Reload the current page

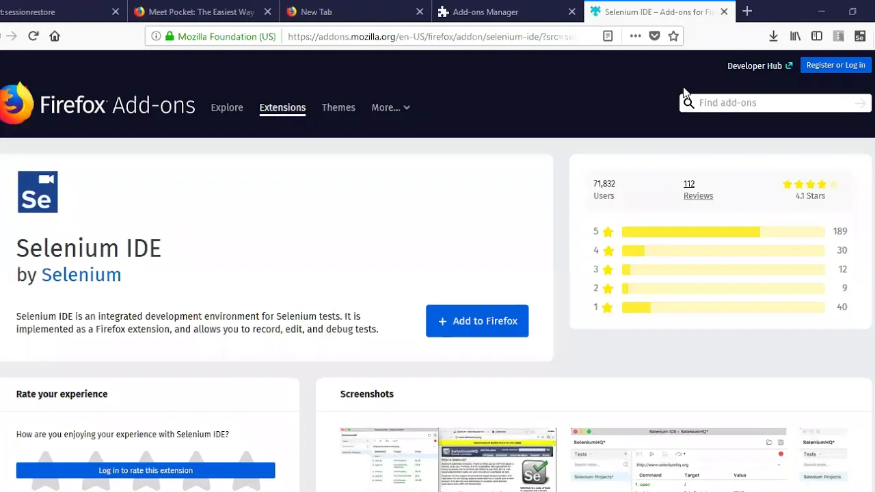[33, 36]
